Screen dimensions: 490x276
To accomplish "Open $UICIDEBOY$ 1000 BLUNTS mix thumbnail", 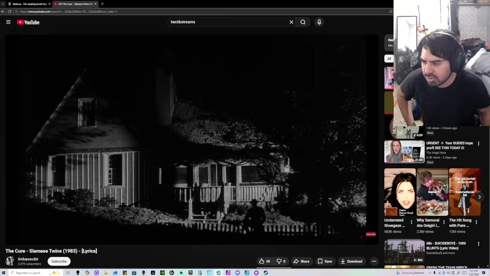I will [x=404, y=251].
